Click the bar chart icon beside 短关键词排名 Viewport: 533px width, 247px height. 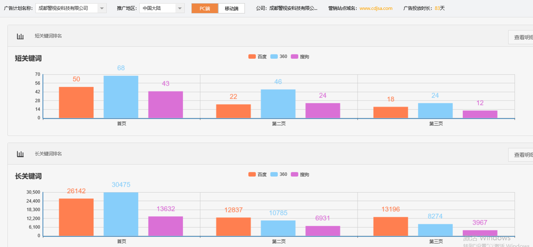click(x=20, y=35)
